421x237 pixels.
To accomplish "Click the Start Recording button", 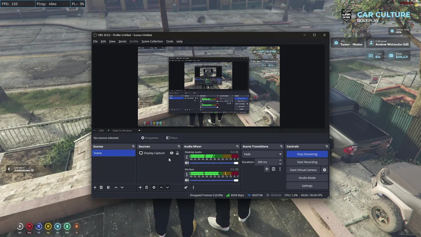I will click(307, 162).
